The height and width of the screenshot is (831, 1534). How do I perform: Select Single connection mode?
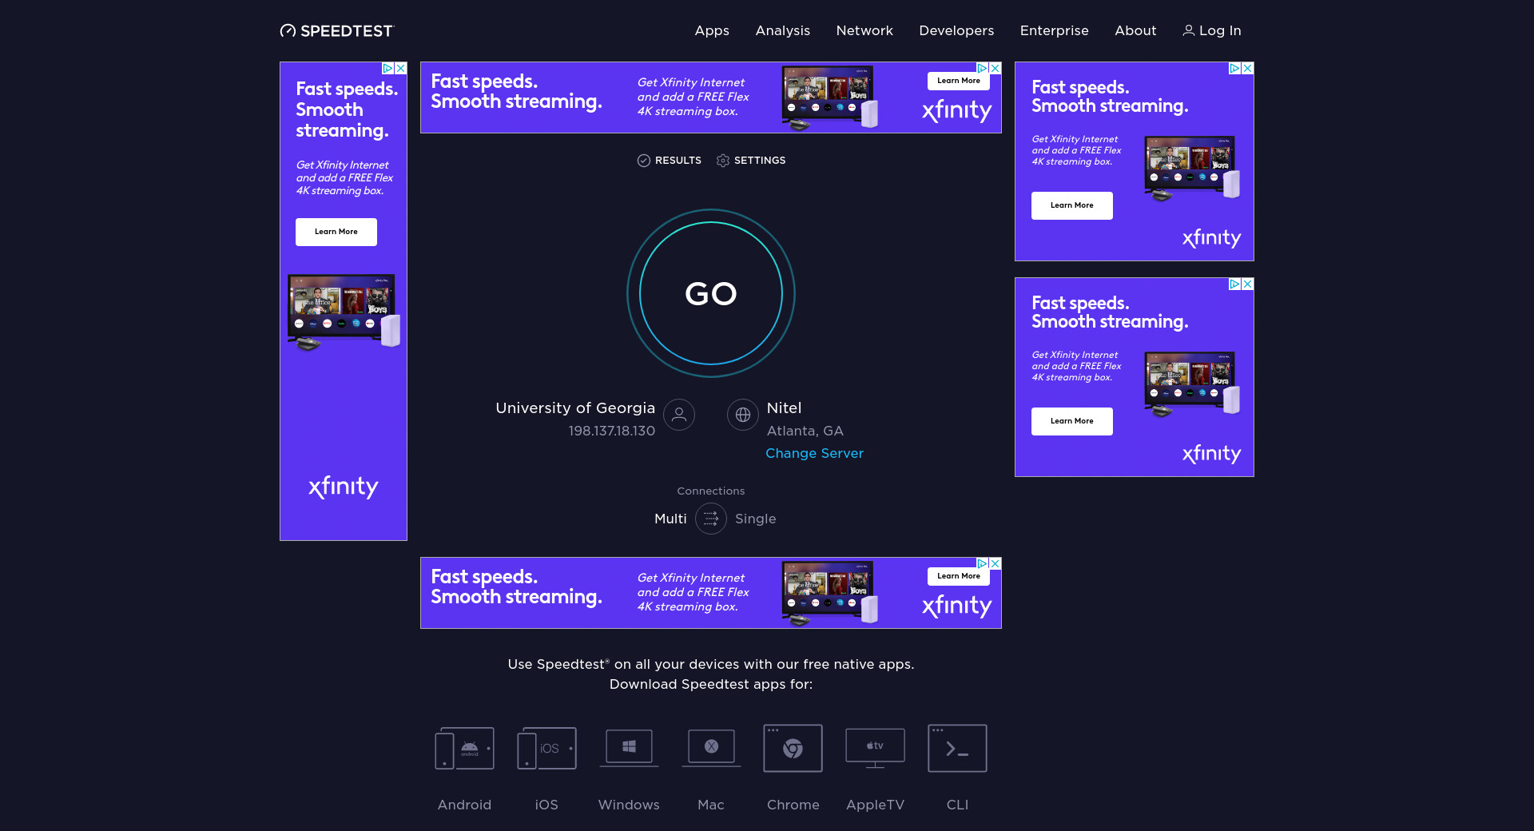tap(755, 519)
